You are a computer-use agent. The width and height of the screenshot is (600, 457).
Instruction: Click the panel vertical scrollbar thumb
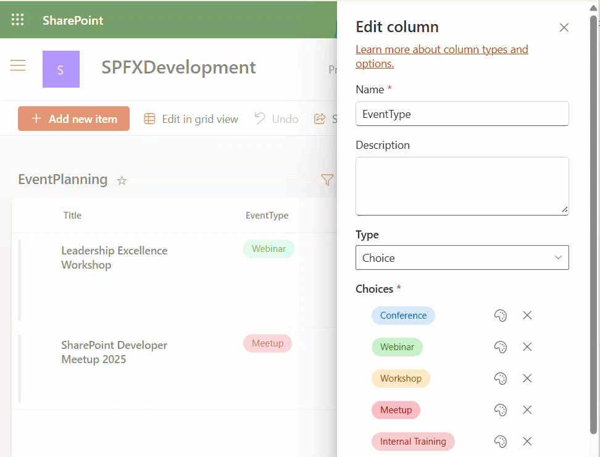coord(593,225)
